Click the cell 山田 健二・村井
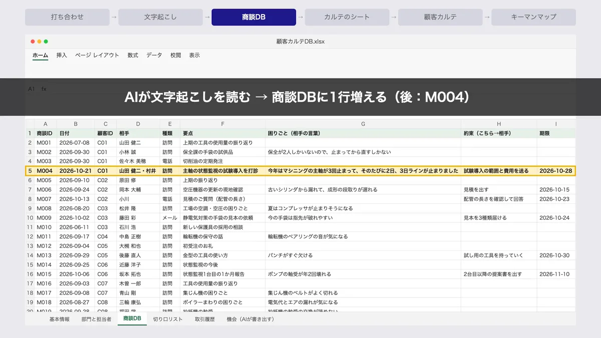 tap(138, 171)
